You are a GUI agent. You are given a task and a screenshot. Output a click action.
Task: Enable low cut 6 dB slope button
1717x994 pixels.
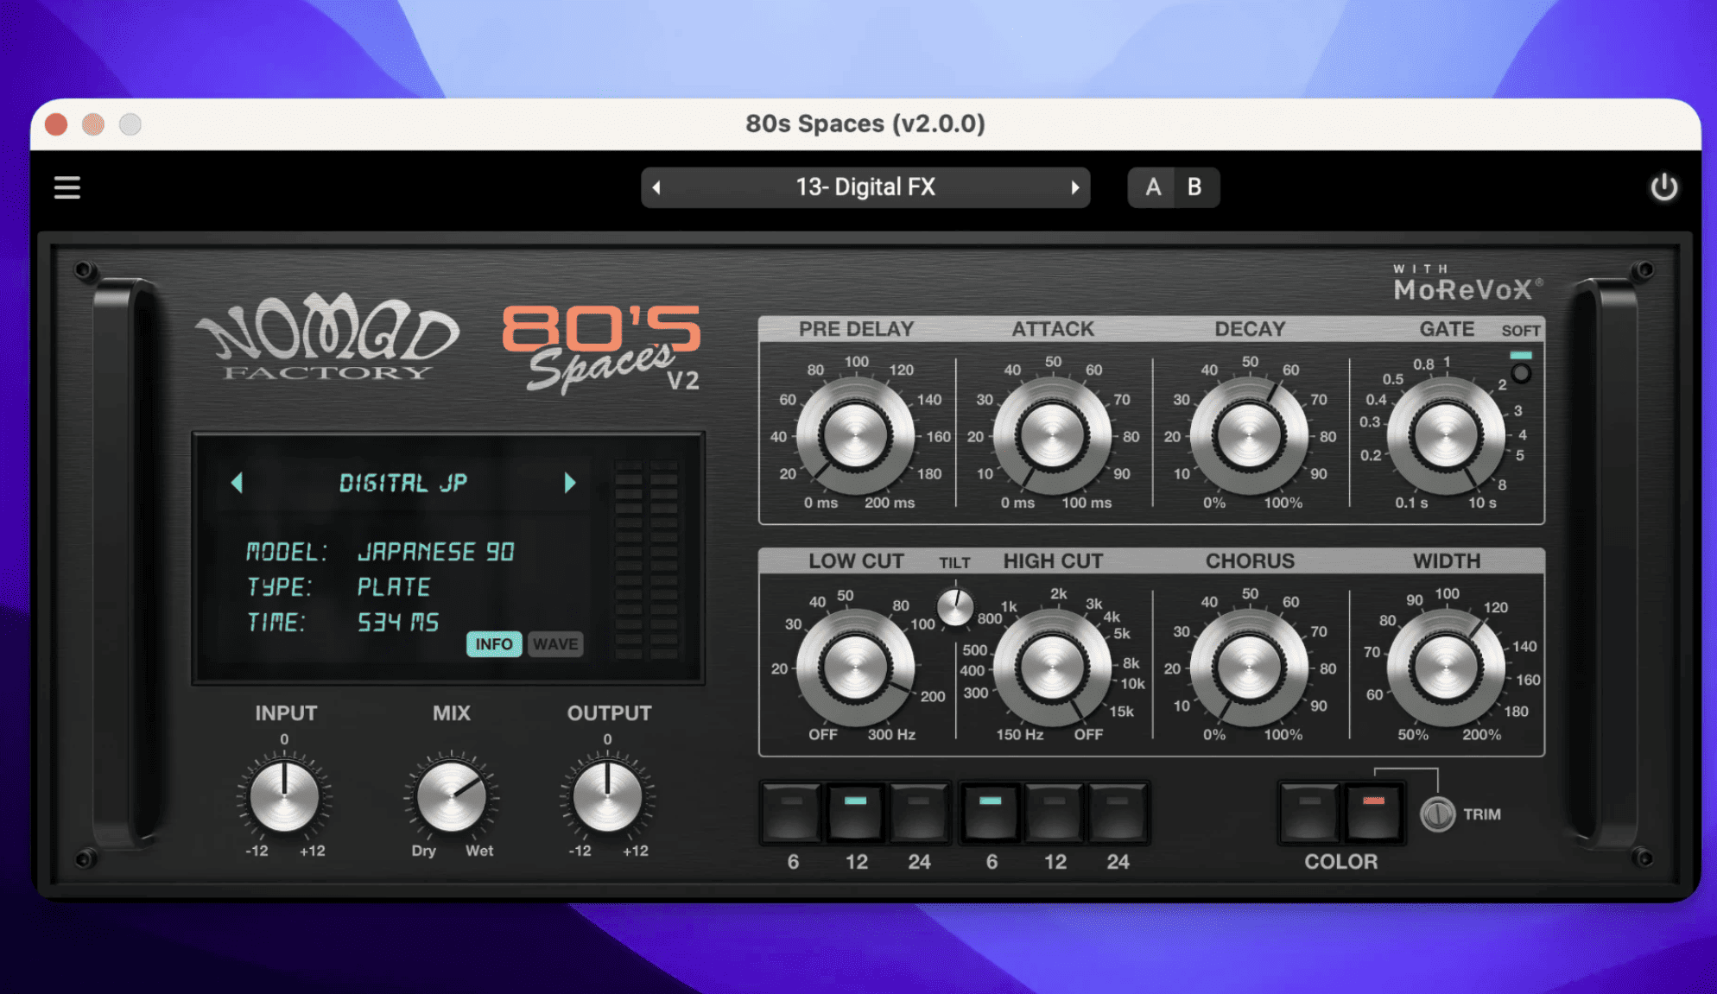tap(792, 813)
